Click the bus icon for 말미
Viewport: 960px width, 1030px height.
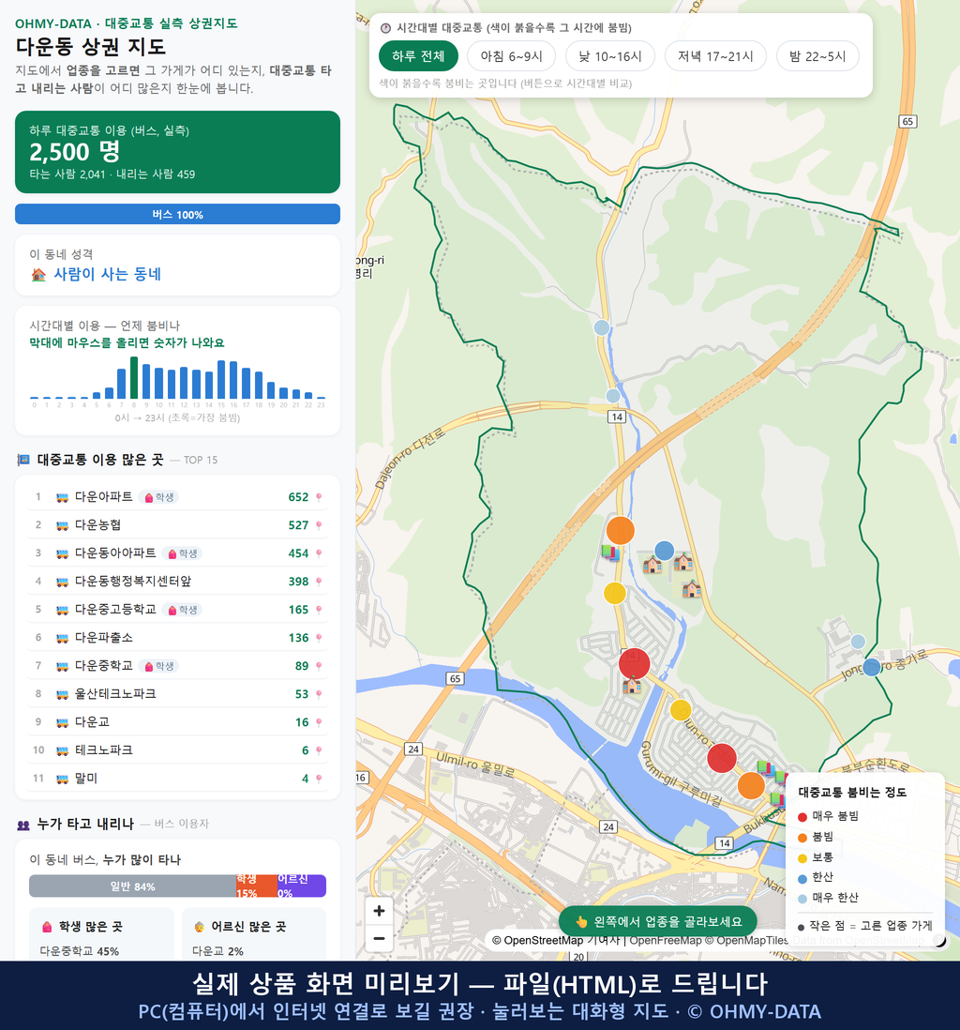pyautogui.click(x=63, y=780)
